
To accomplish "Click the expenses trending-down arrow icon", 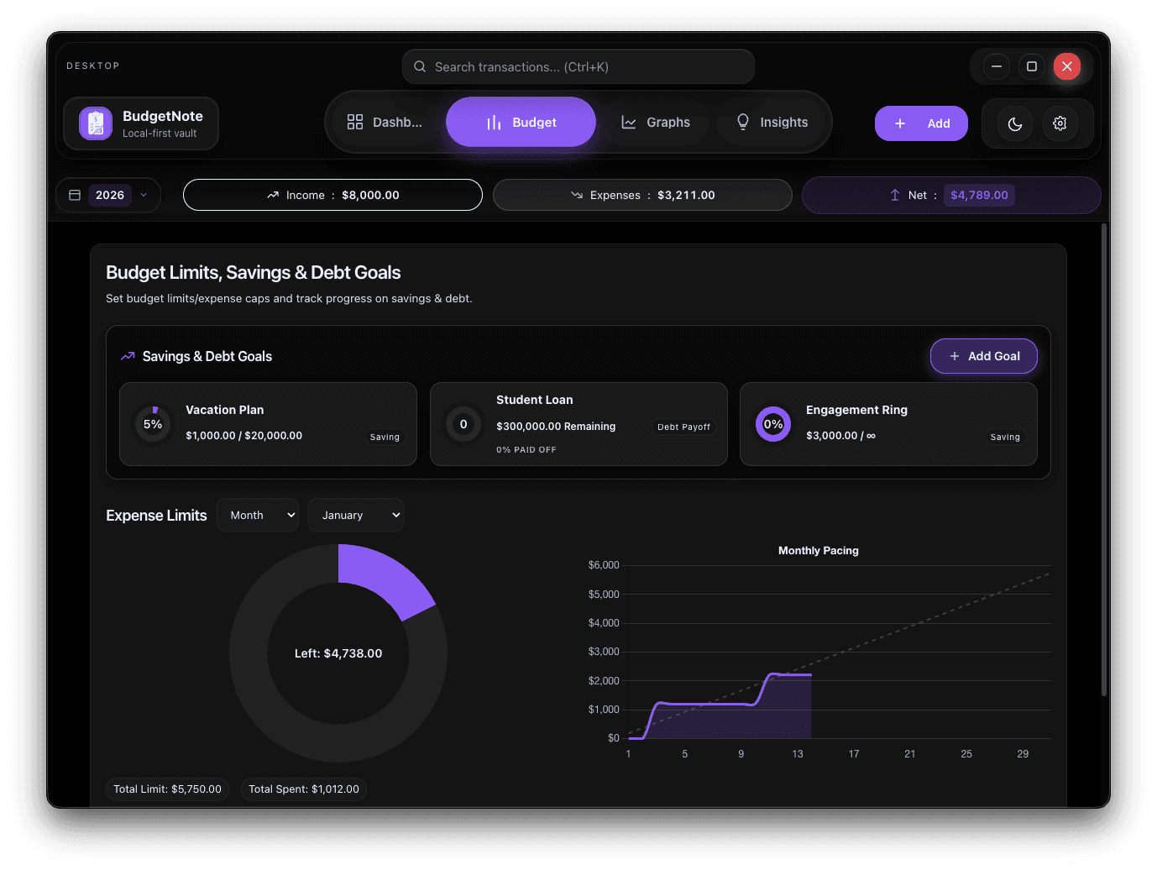I will pos(576,194).
